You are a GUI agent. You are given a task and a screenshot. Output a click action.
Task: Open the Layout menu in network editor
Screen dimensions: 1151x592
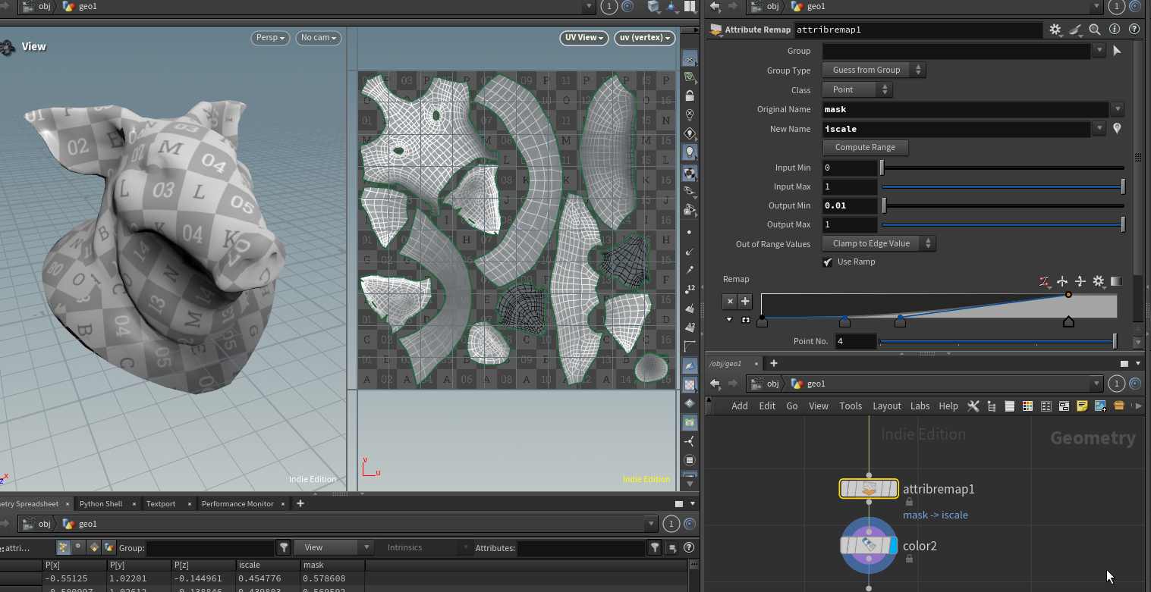click(x=886, y=406)
